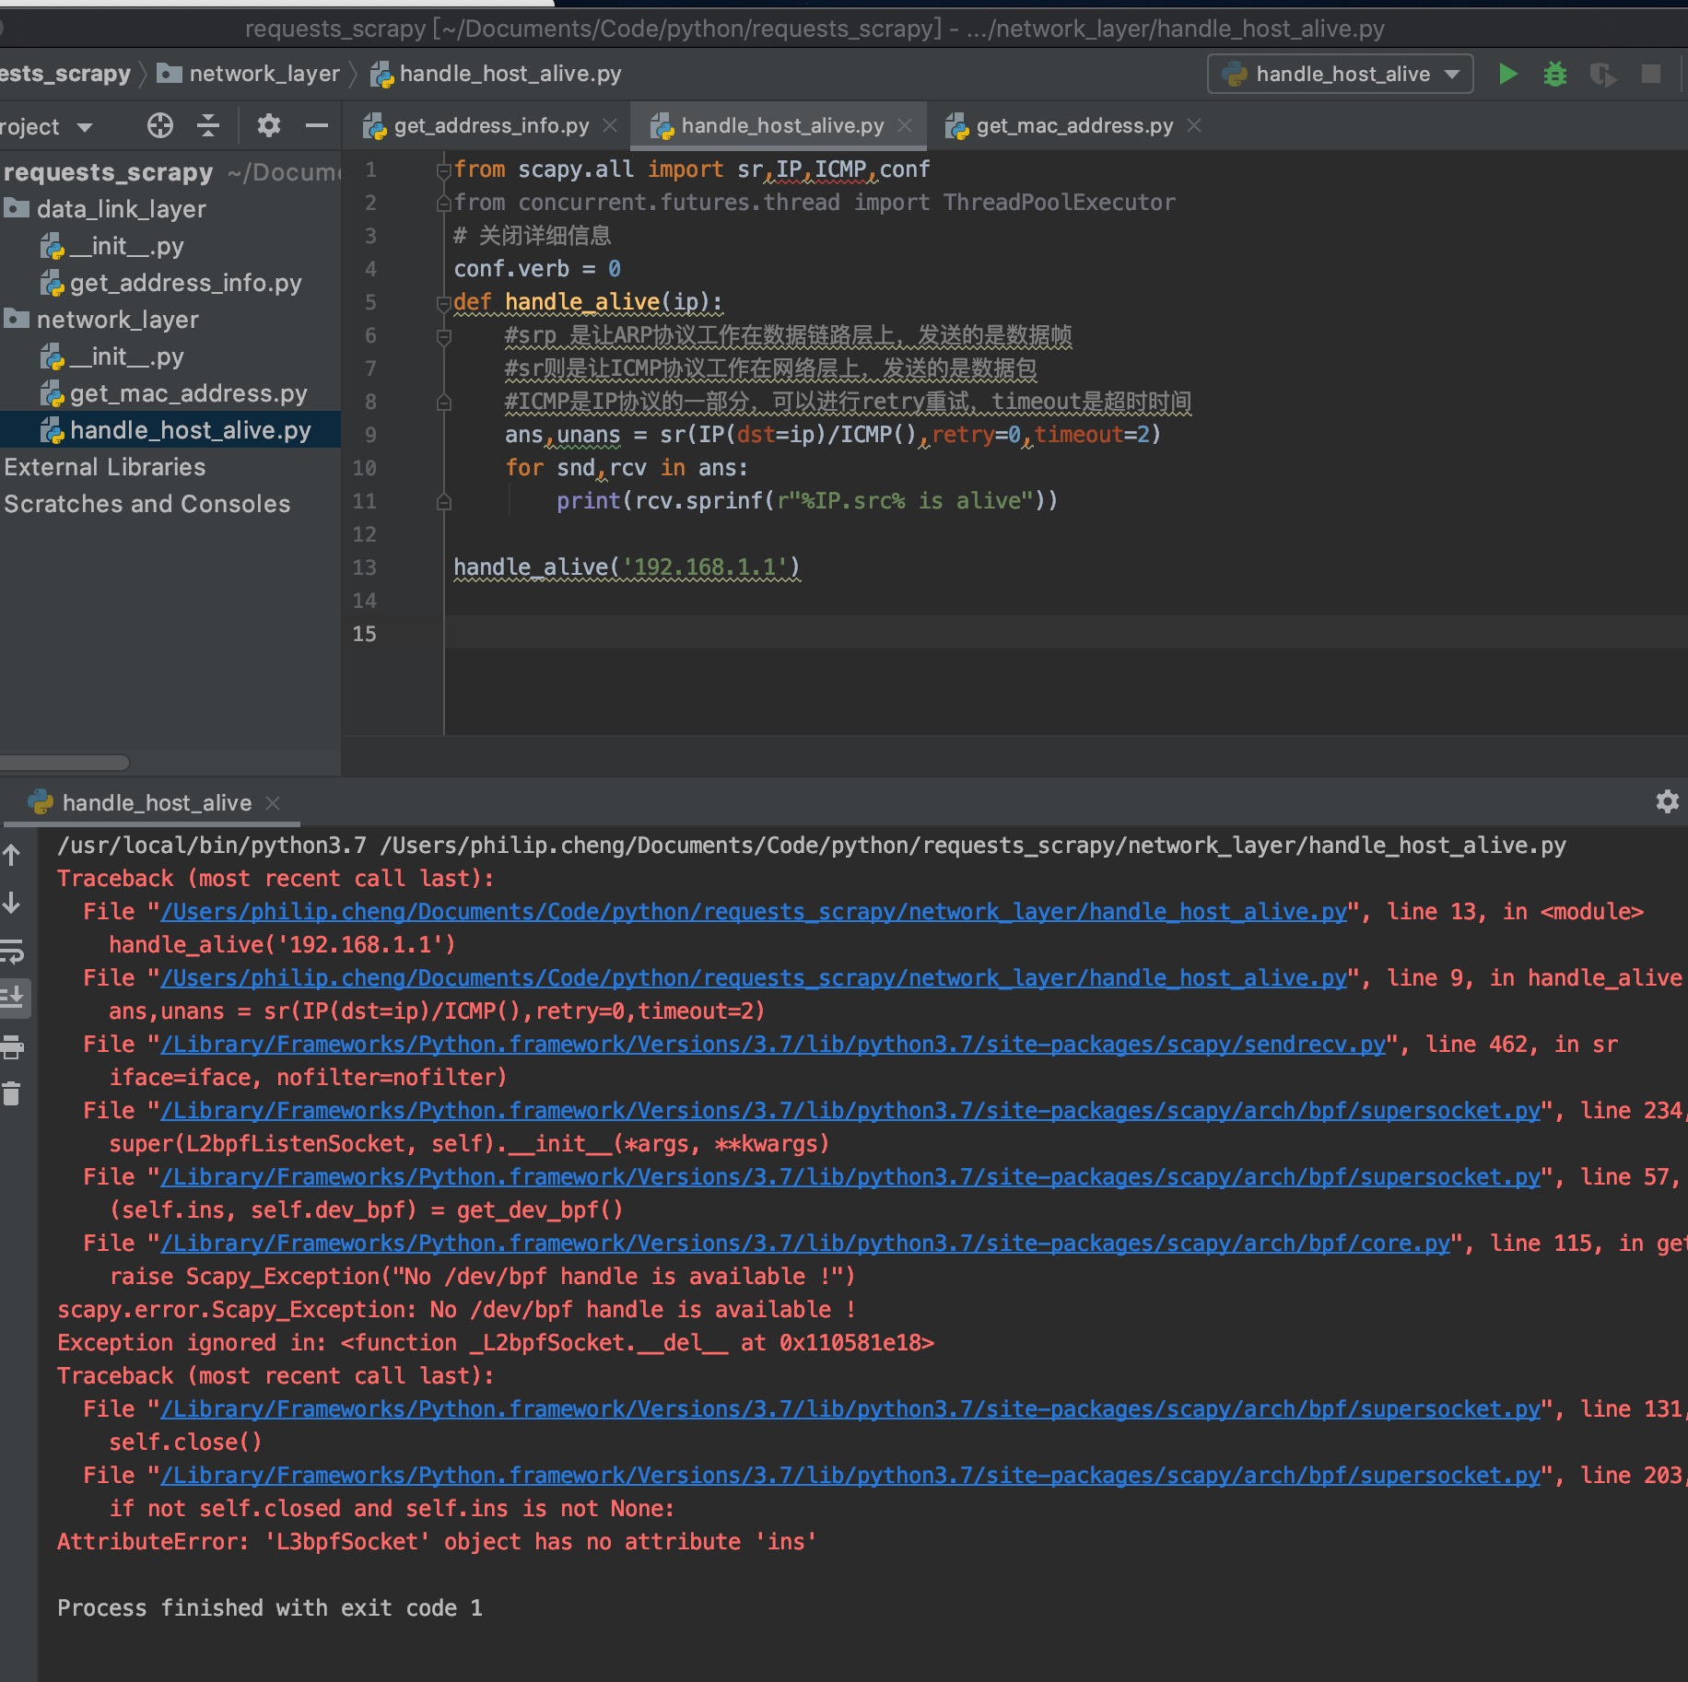Click the down-arrow icon to jump down the stack trace

click(12, 903)
